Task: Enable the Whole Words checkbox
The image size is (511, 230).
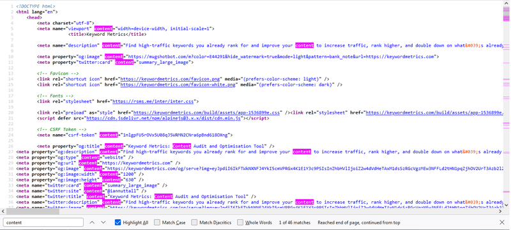Action: tap(240, 222)
